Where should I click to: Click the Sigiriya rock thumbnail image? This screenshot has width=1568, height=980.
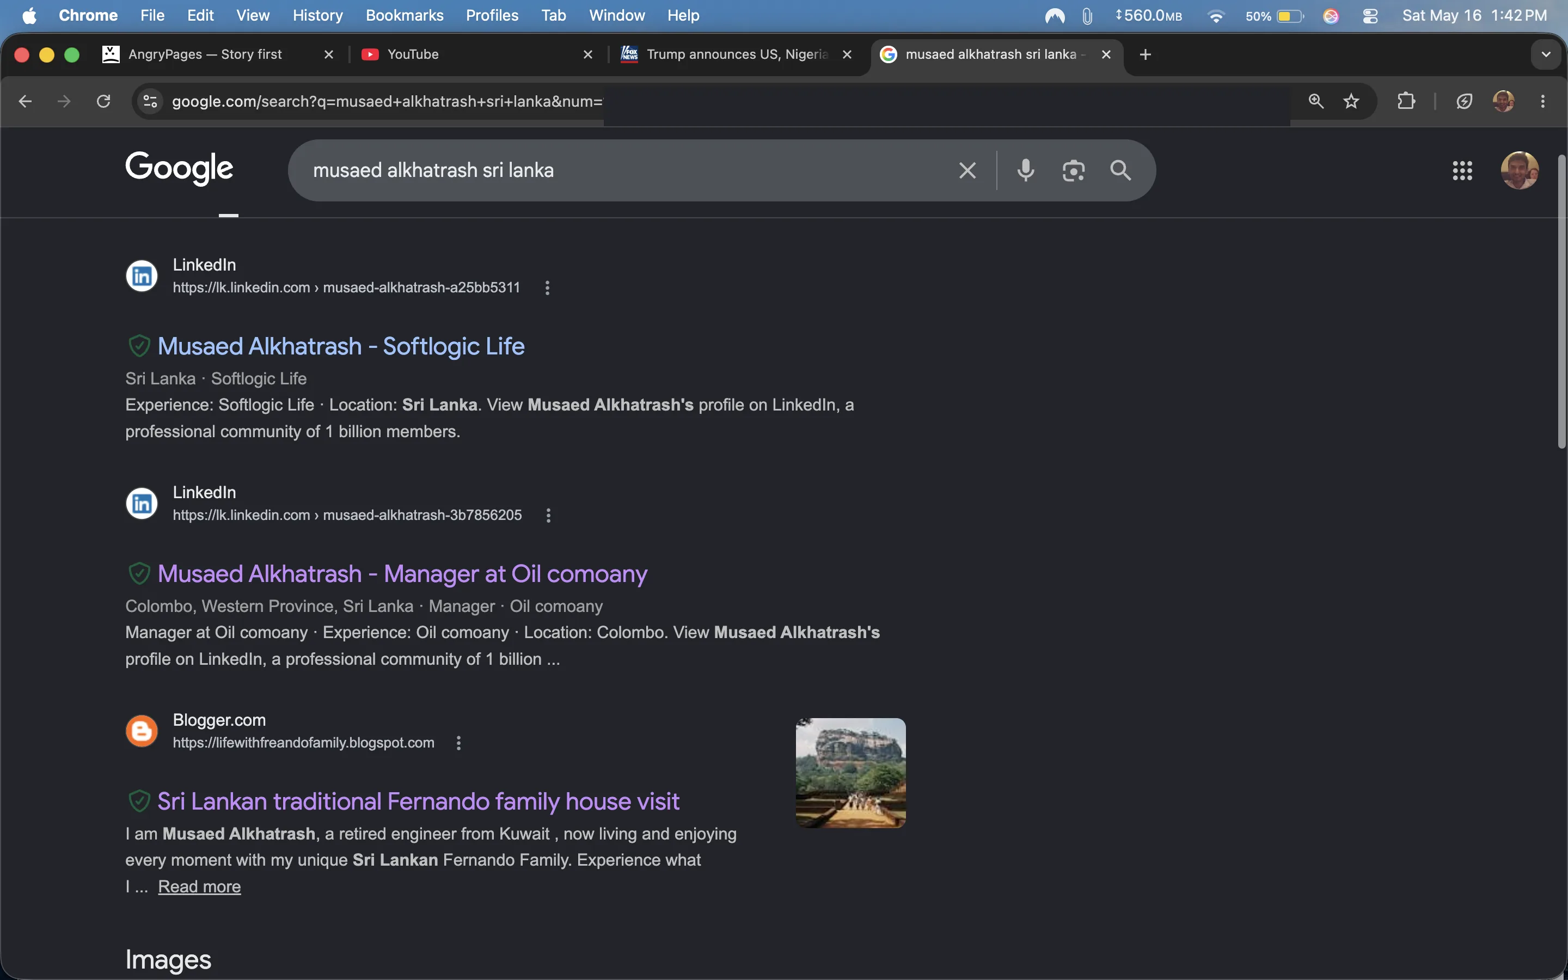click(x=851, y=773)
